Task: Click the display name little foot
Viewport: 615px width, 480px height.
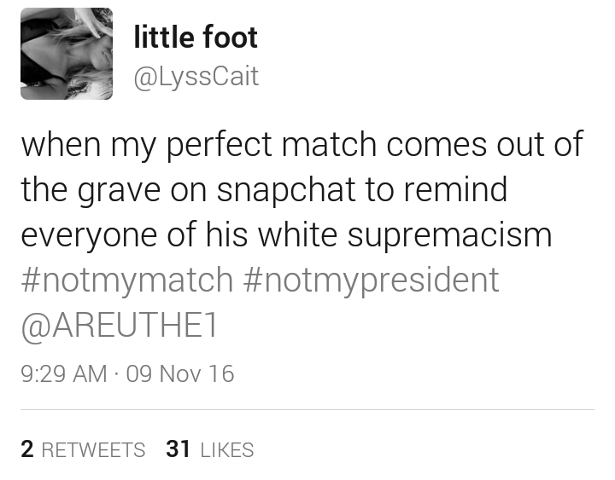Action: click(196, 38)
